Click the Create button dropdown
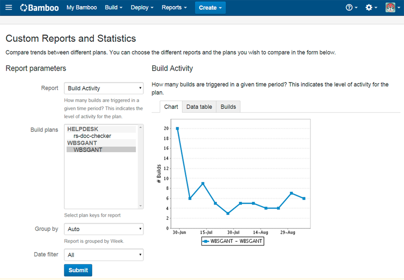The width and height of the screenshot is (404, 280). (x=210, y=8)
